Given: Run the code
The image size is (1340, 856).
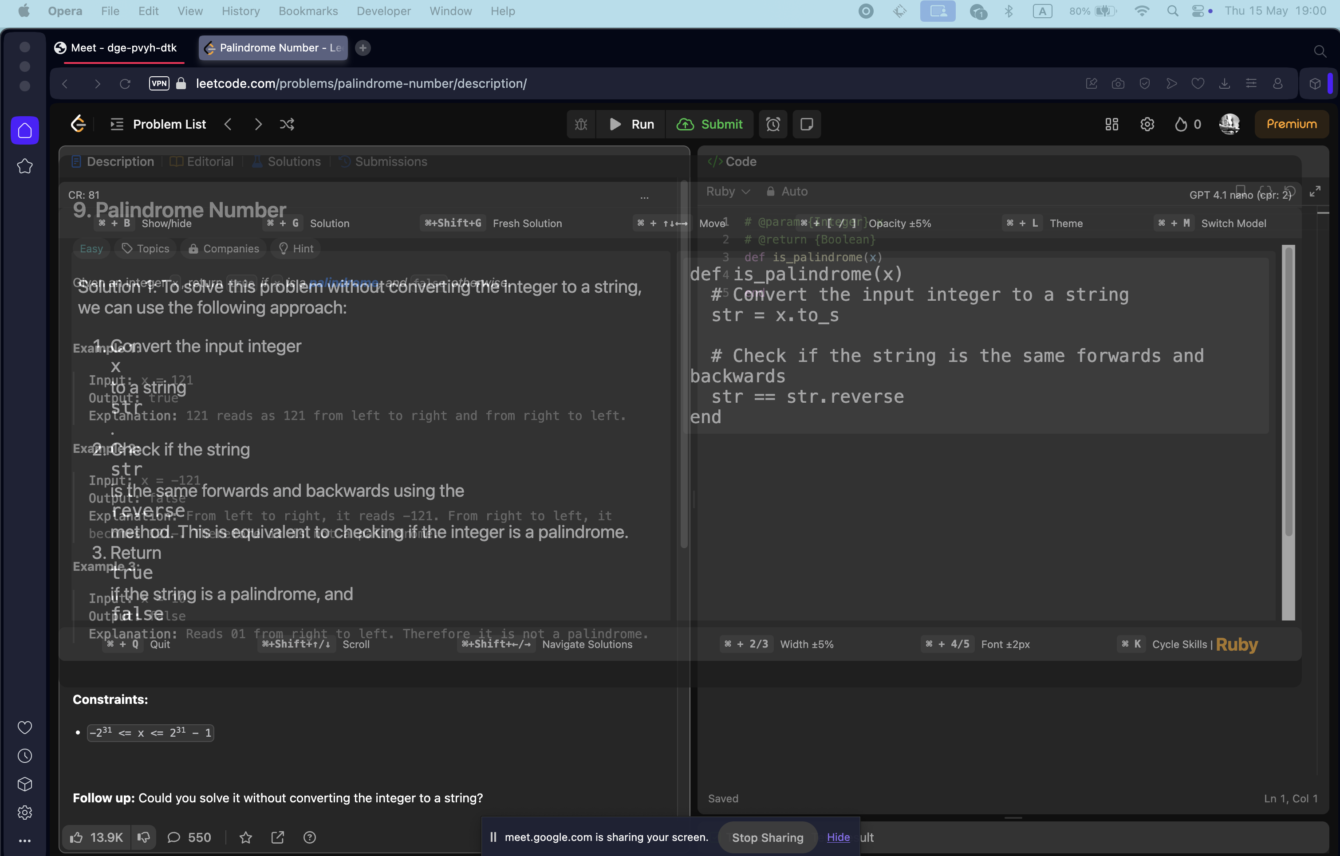Looking at the screenshot, I should coord(631,124).
